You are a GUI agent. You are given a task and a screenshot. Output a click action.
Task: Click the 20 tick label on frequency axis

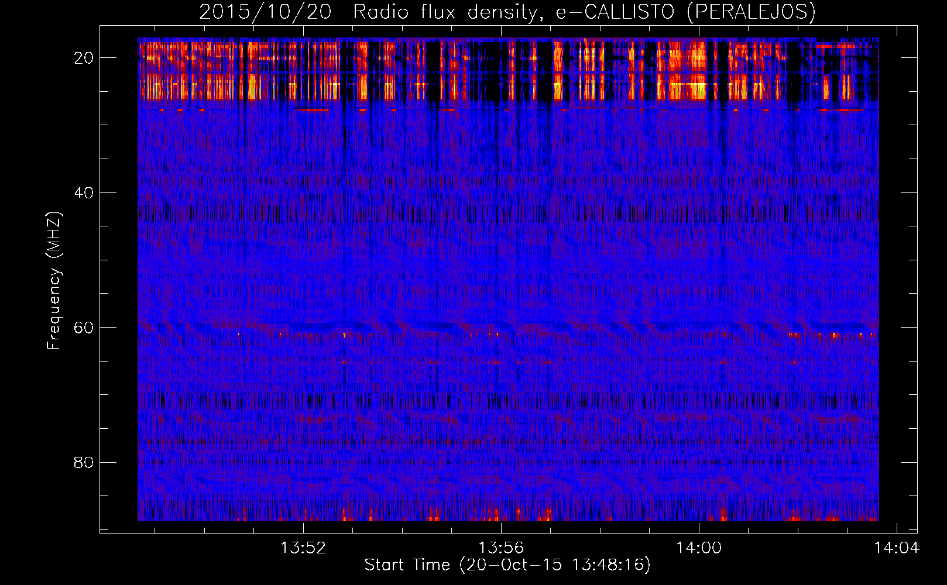tap(84, 58)
